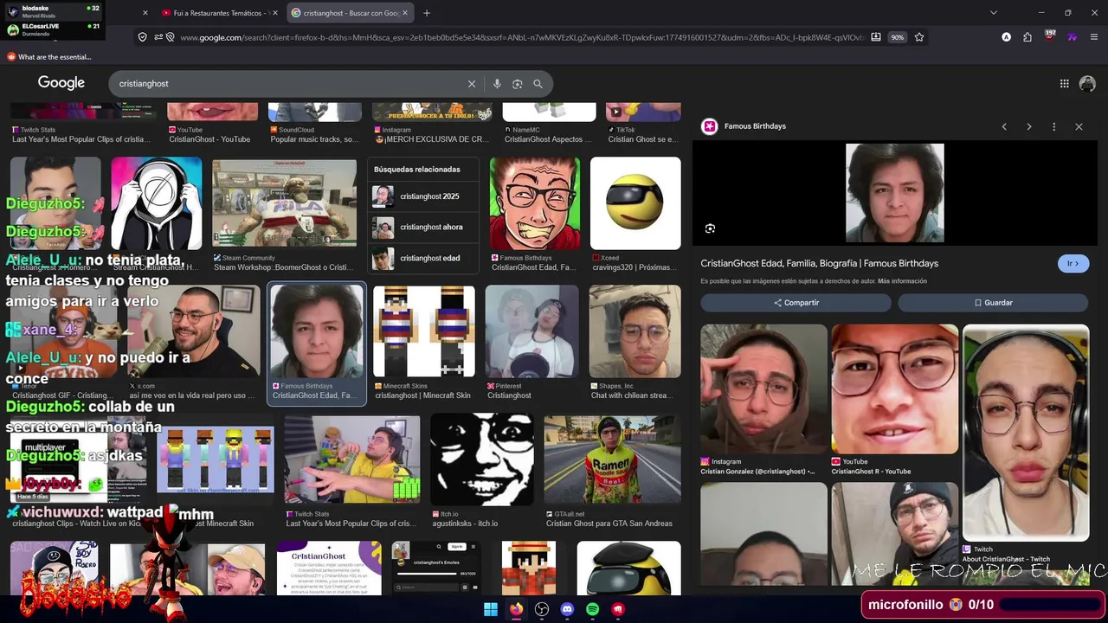Image resolution: width=1108 pixels, height=623 pixels.
Task: Open Discord from the taskbar
Action: click(567, 609)
